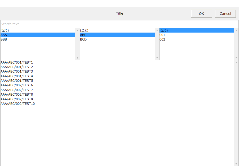Choose 001 in the third list
Viewport: 239px width, 166px height.
point(197,35)
